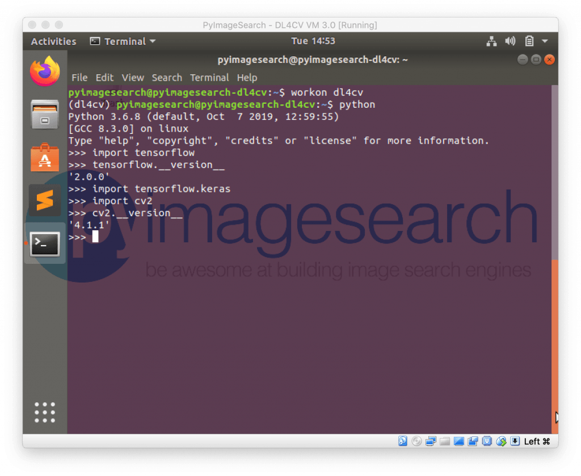Click the virtual hard disk status icon
The height and width of the screenshot is (476, 581).
[x=402, y=441]
